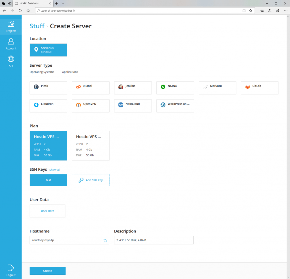This screenshot has width=290, height=279.
Task: Log out using the Logout icon
Action: pos(11,270)
